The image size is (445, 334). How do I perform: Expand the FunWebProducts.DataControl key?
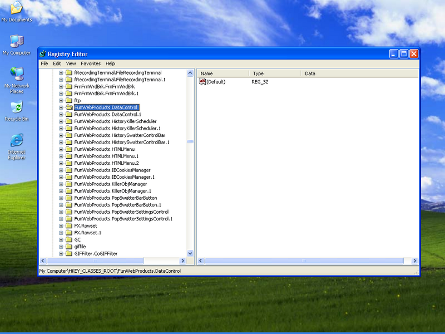pos(61,107)
